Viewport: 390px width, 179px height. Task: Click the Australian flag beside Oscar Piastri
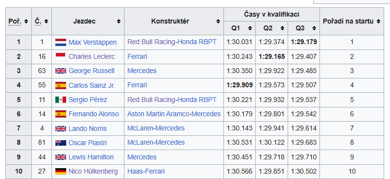coord(61,143)
